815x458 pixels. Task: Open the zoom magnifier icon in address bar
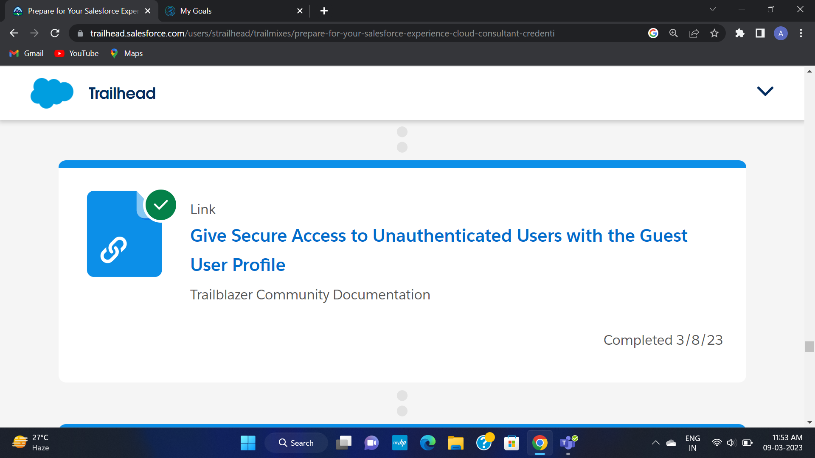click(x=674, y=33)
